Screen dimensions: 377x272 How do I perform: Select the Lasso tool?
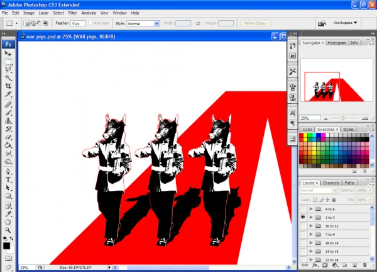8,70
